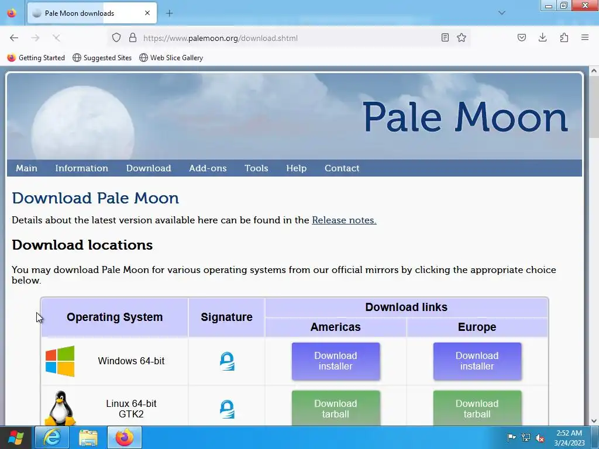This screenshot has width=599, height=449.
Task: Click the Operating System column header
Action: 115,317
